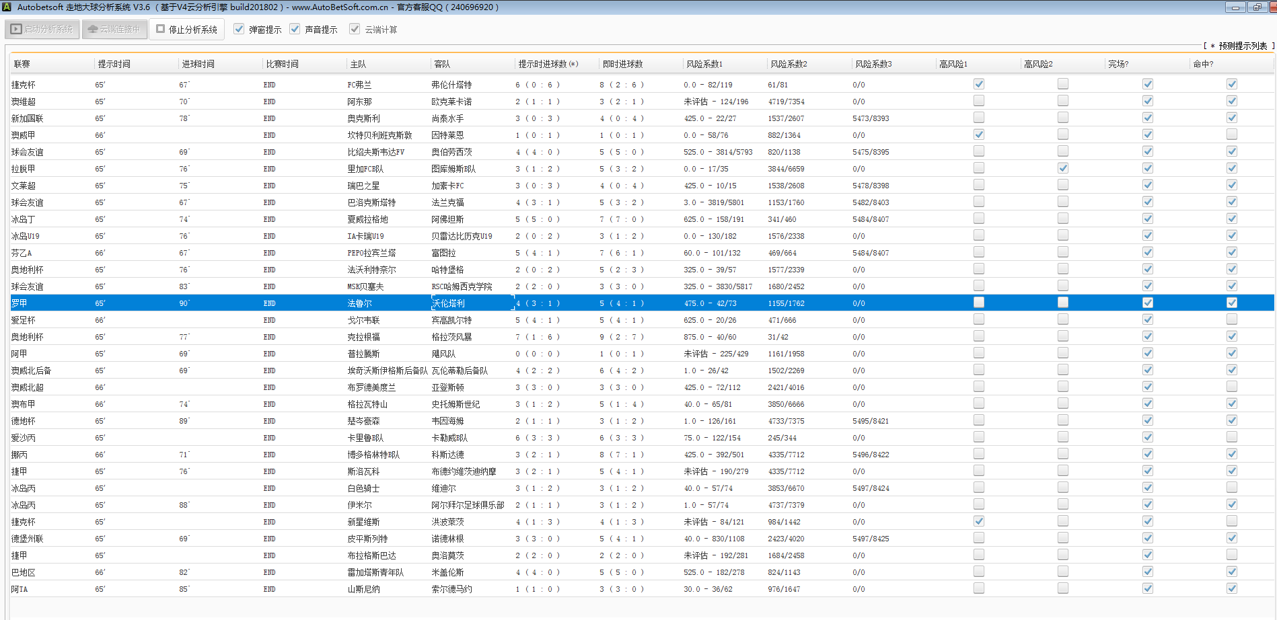Toggle the 云端计算 checkbox

point(355,30)
